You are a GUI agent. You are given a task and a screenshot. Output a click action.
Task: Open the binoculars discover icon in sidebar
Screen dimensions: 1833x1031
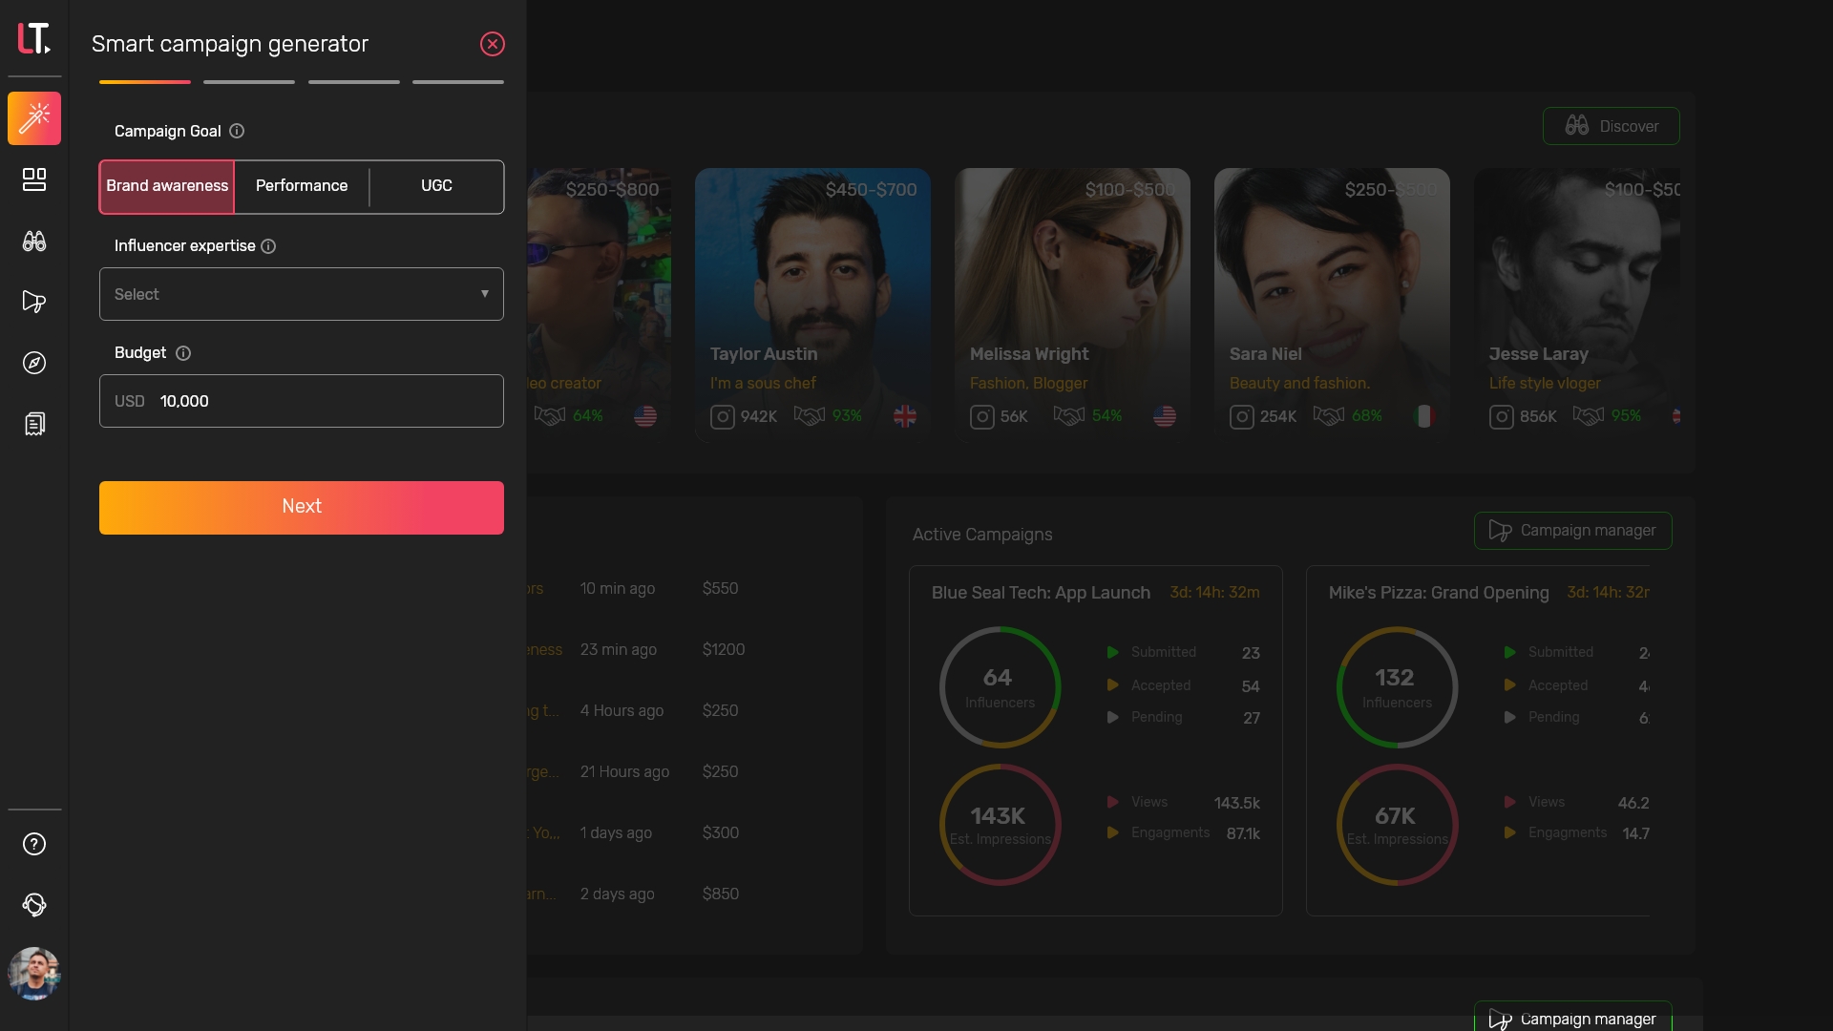[x=34, y=241]
